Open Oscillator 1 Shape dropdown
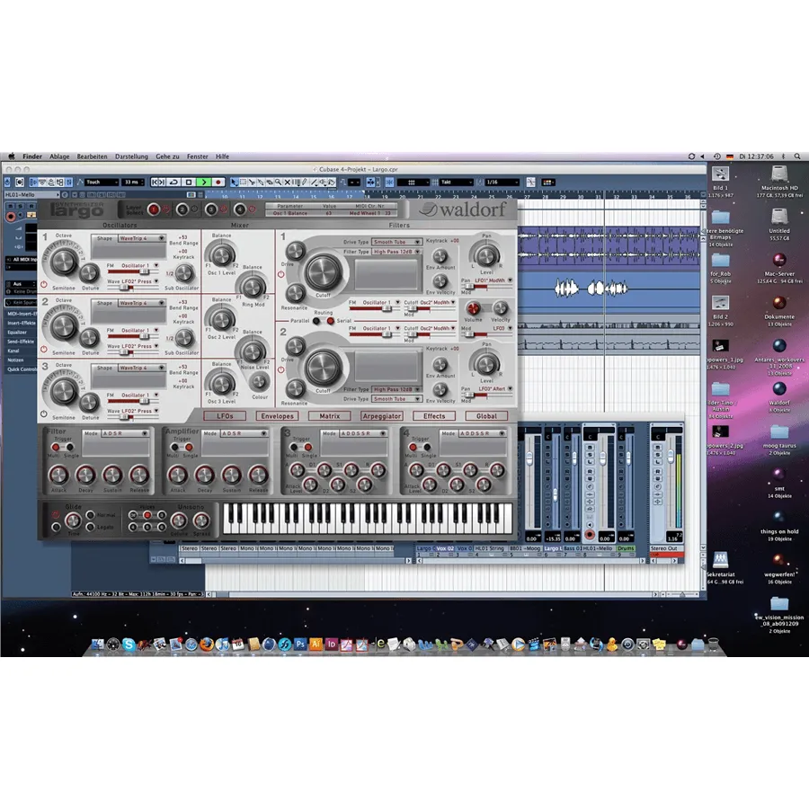This screenshot has width=809, height=809. click(142, 238)
